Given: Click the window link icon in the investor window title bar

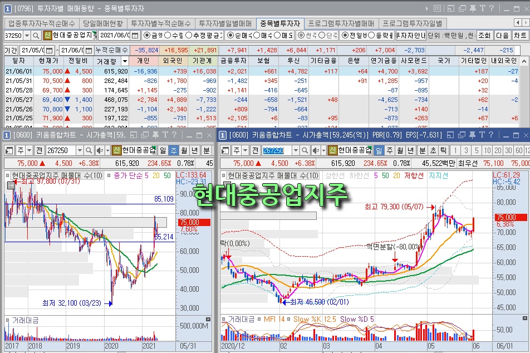Looking at the screenshot, I should 462,8.
